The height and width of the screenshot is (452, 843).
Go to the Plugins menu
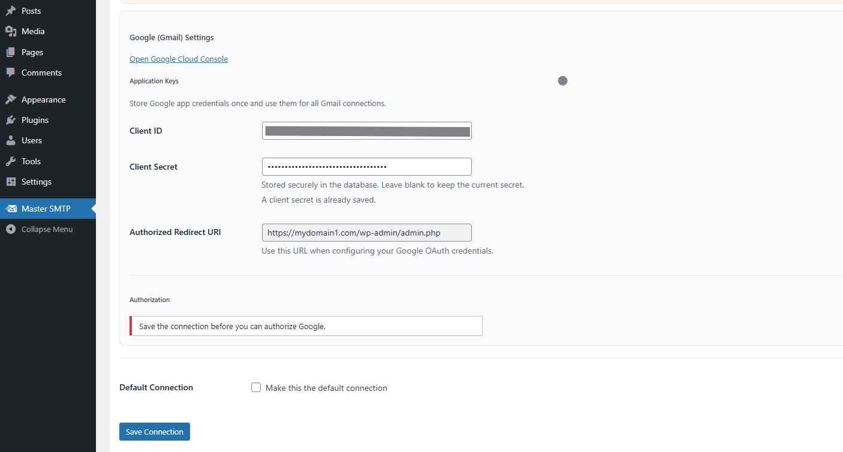point(35,120)
